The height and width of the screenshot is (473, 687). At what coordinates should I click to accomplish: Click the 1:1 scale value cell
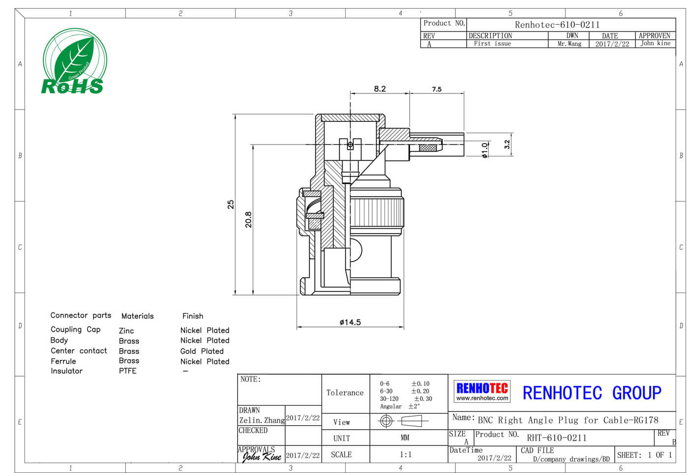coord(405,455)
